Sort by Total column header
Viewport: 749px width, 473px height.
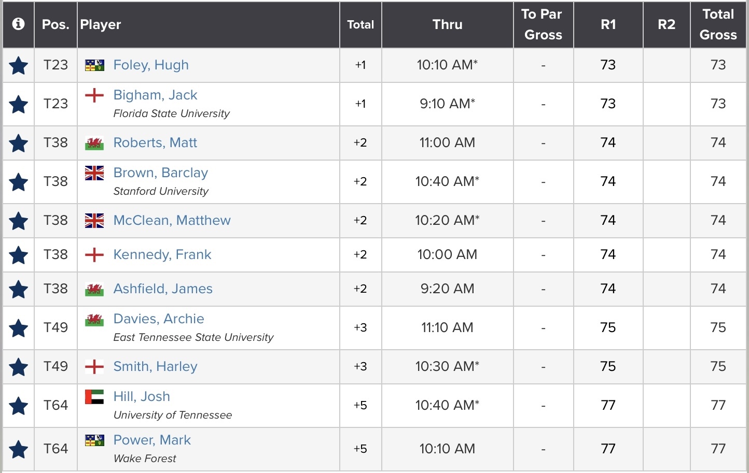(360, 24)
